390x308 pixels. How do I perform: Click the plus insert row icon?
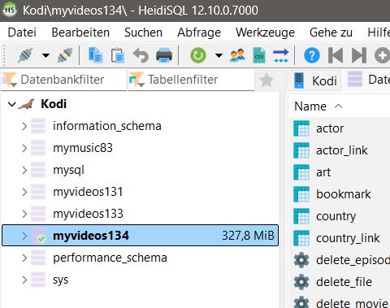click(x=382, y=55)
